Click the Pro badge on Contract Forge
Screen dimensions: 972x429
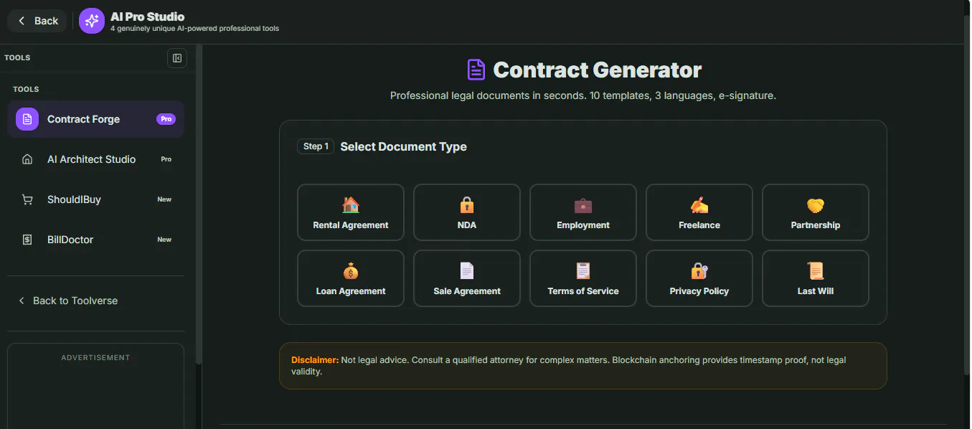pyautogui.click(x=166, y=119)
